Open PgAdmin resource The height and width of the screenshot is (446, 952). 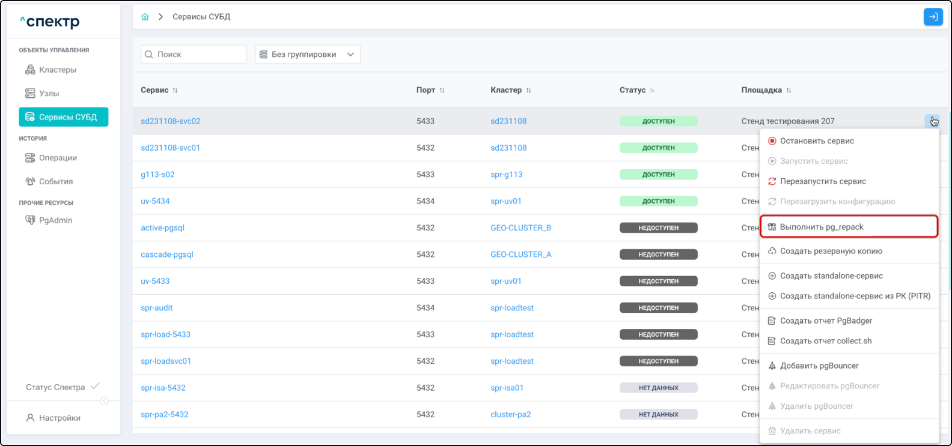55,220
